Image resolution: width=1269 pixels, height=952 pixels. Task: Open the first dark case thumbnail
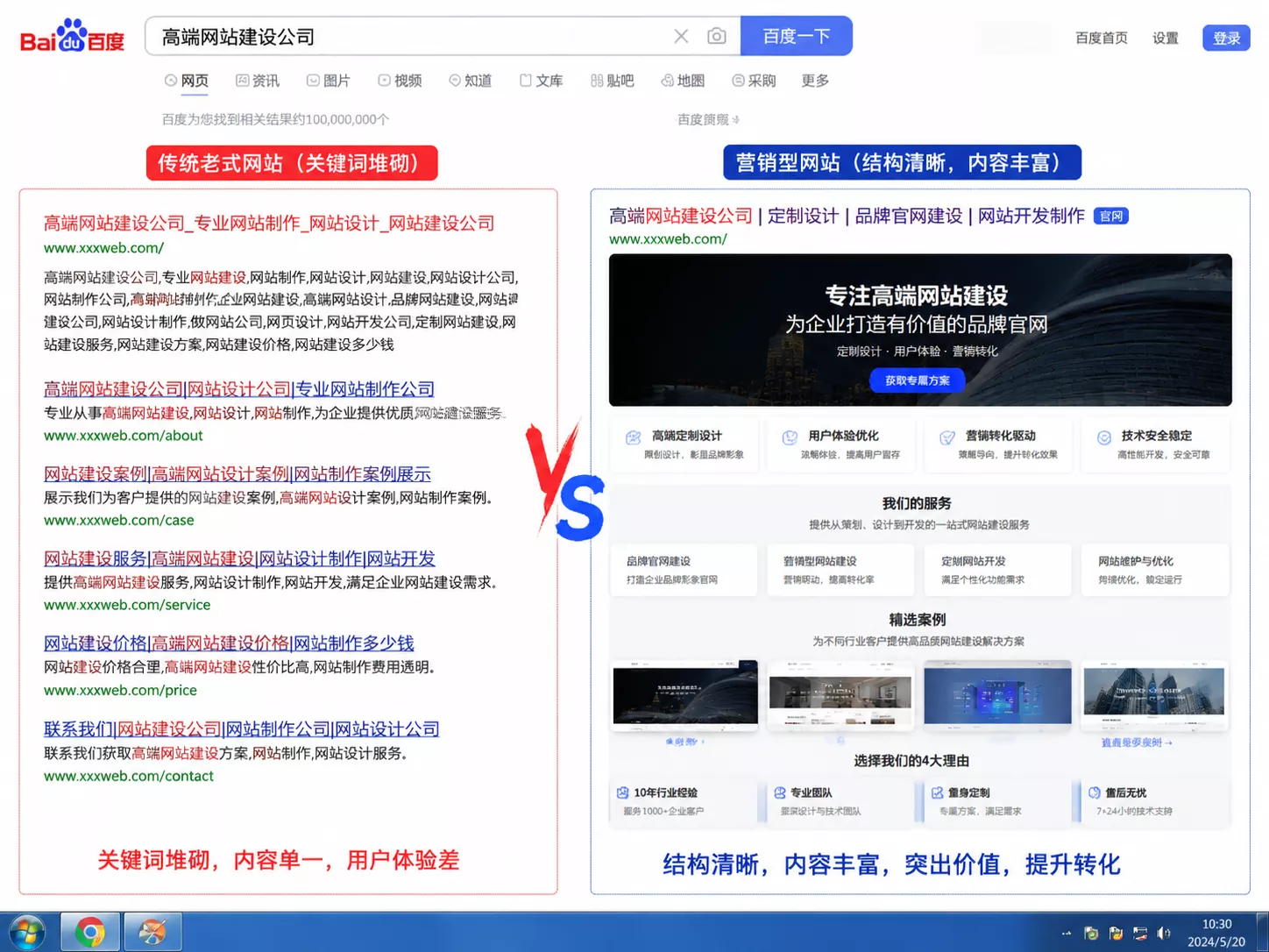685,696
